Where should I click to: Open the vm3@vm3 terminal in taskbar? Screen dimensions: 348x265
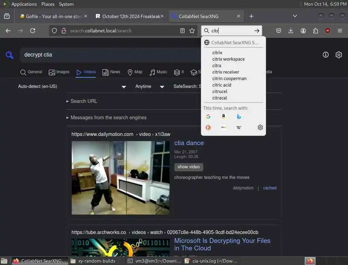[155, 261]
